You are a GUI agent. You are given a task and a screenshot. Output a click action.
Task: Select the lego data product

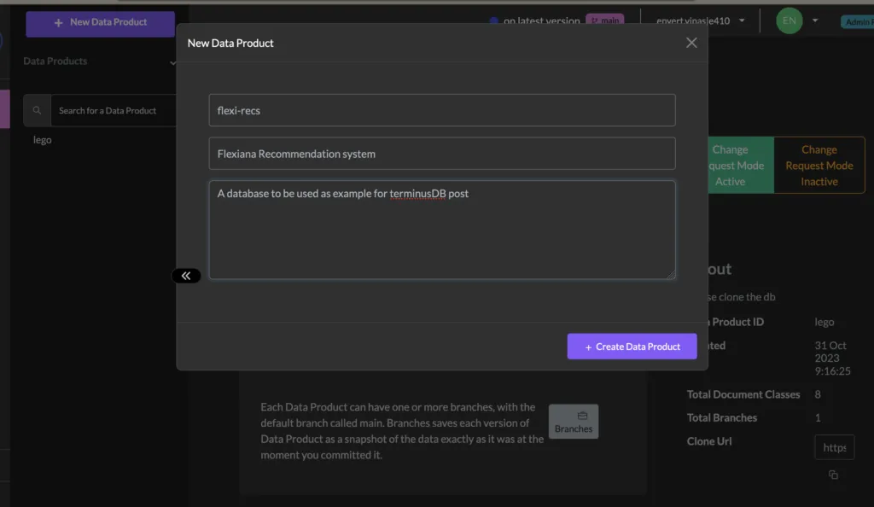pos(43,140)
